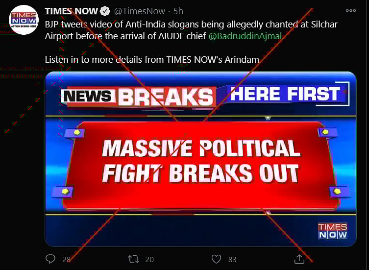Screen dimensions: 369x270
Task: Like the tweet with the heart icon
Action: coord(216,259)
